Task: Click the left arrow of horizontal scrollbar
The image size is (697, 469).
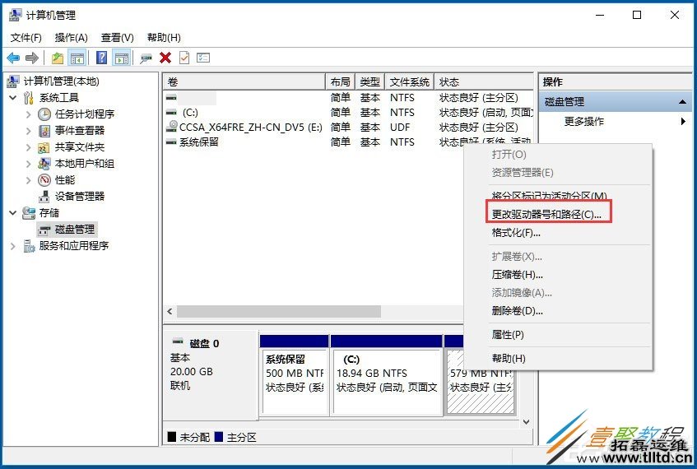Action: coord(170,312)
